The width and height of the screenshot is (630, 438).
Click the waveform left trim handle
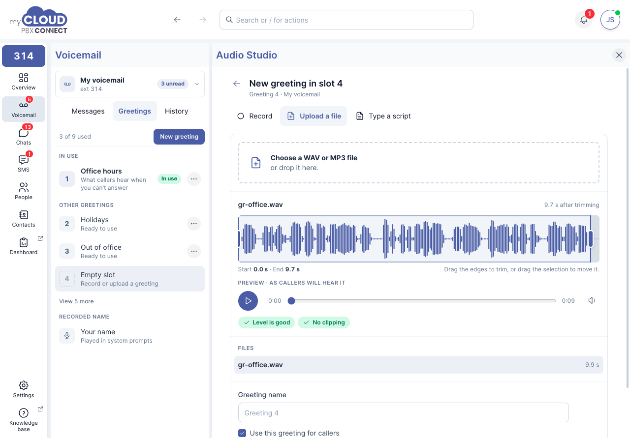coord(239,239)
